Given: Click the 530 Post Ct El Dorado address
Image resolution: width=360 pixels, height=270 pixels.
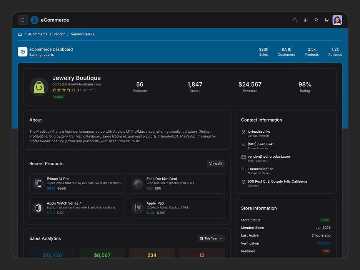Looking at the screenshot, I should point(277,182).
